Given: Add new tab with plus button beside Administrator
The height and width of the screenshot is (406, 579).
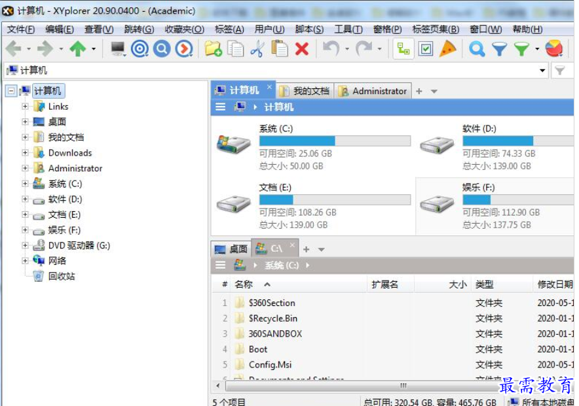Looking at the screenshot, I should tap(419, 92).
